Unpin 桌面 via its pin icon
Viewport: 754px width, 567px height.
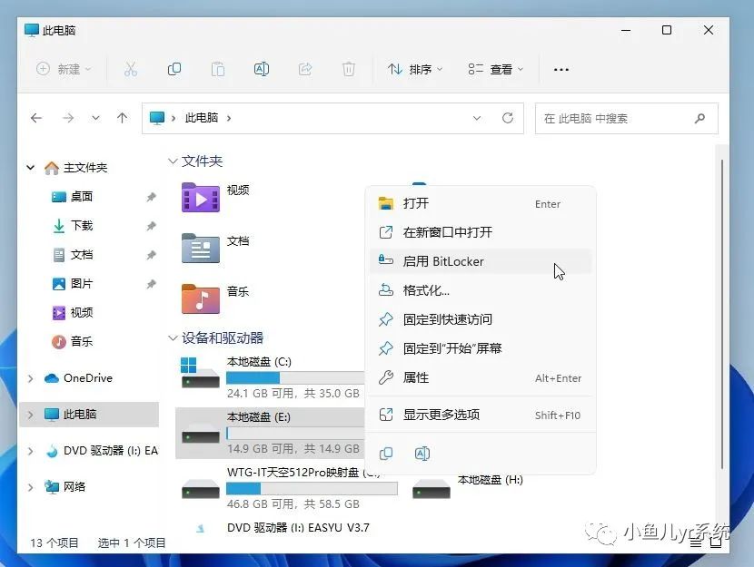point(151,197)
